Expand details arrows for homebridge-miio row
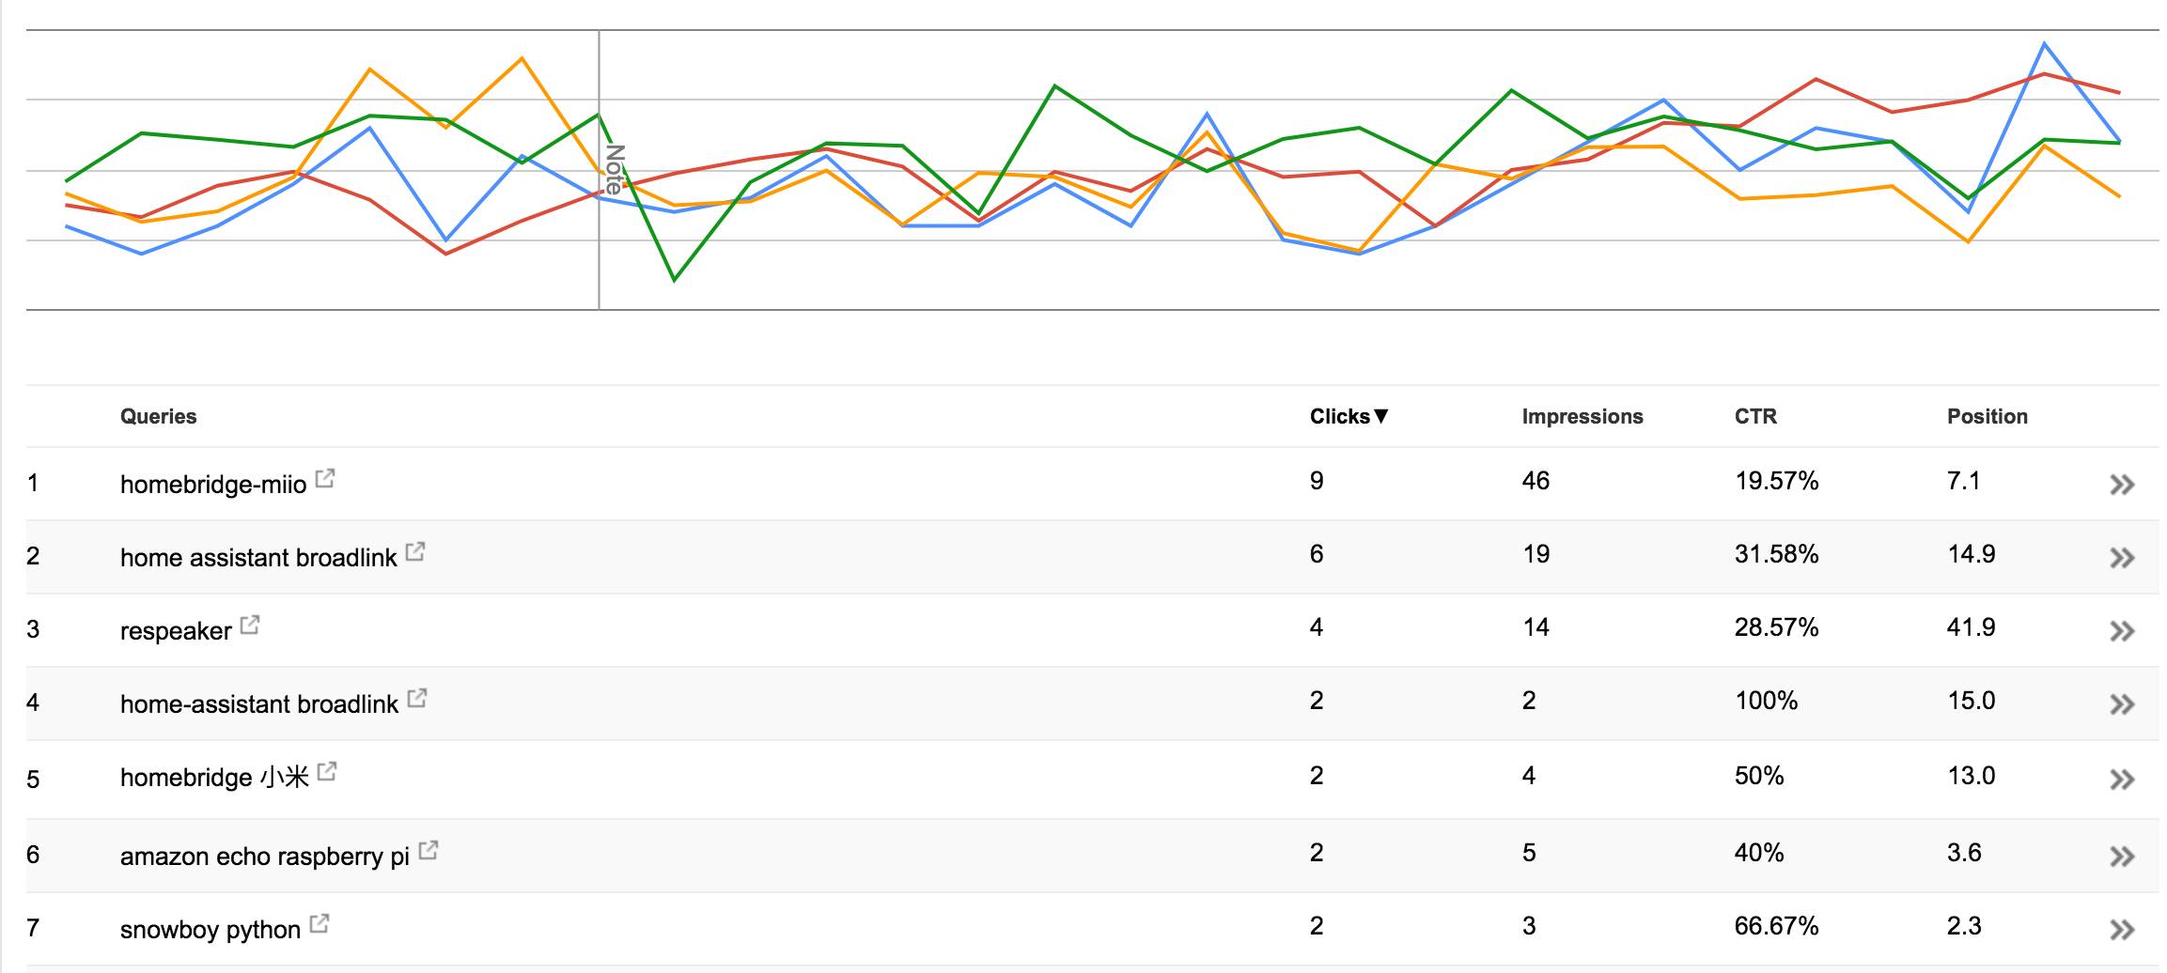This screenshot has width=2167, height=973. coord(2122,485)
